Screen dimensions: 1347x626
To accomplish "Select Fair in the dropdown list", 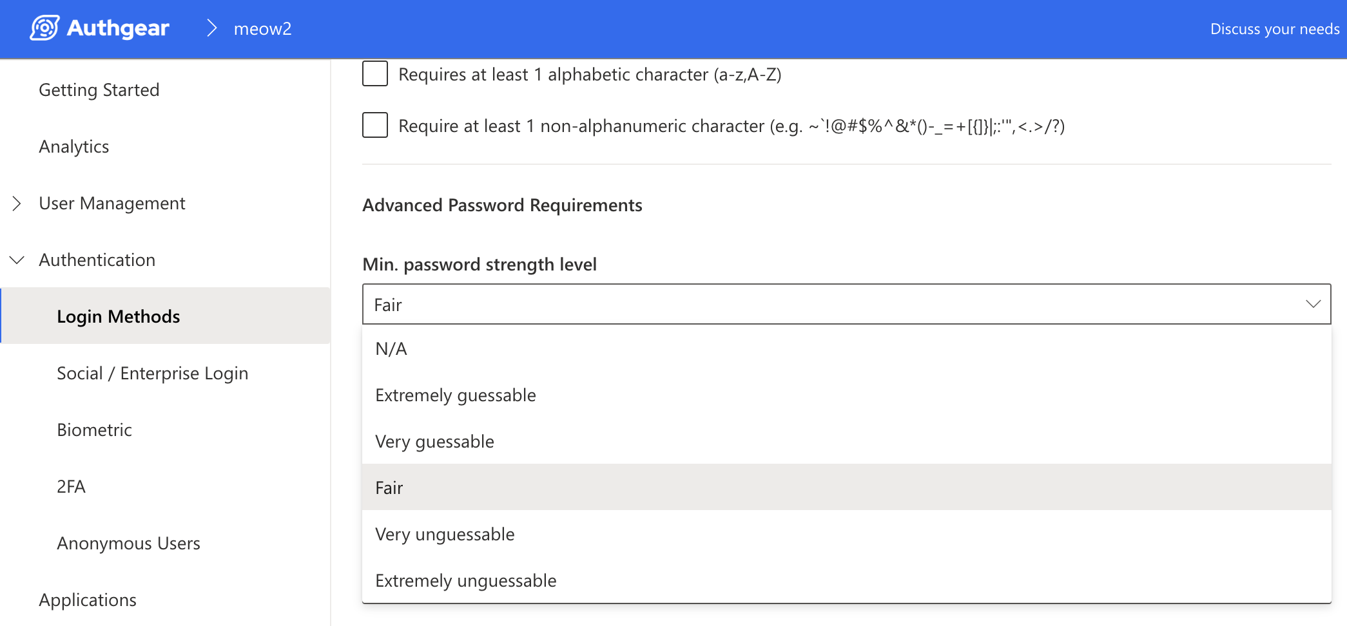I will click(389, 488).
